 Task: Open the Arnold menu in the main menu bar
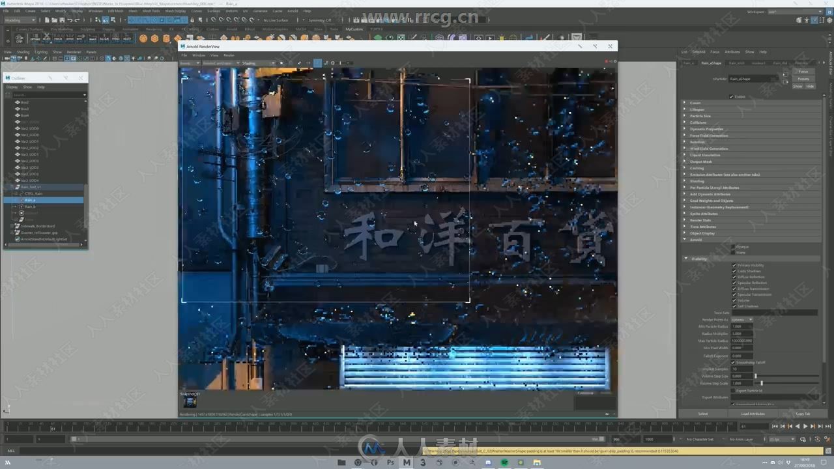[293, 11]
